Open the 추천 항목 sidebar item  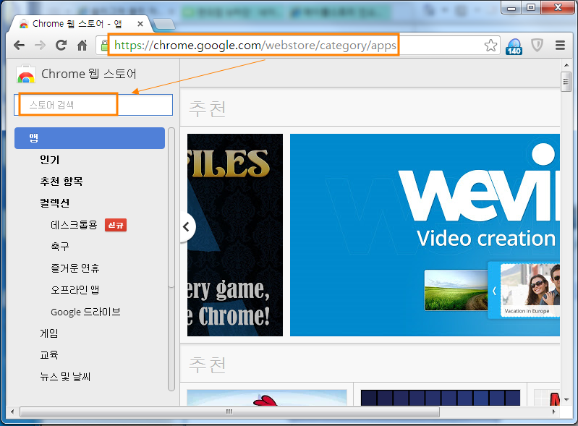tap(61, 182)
